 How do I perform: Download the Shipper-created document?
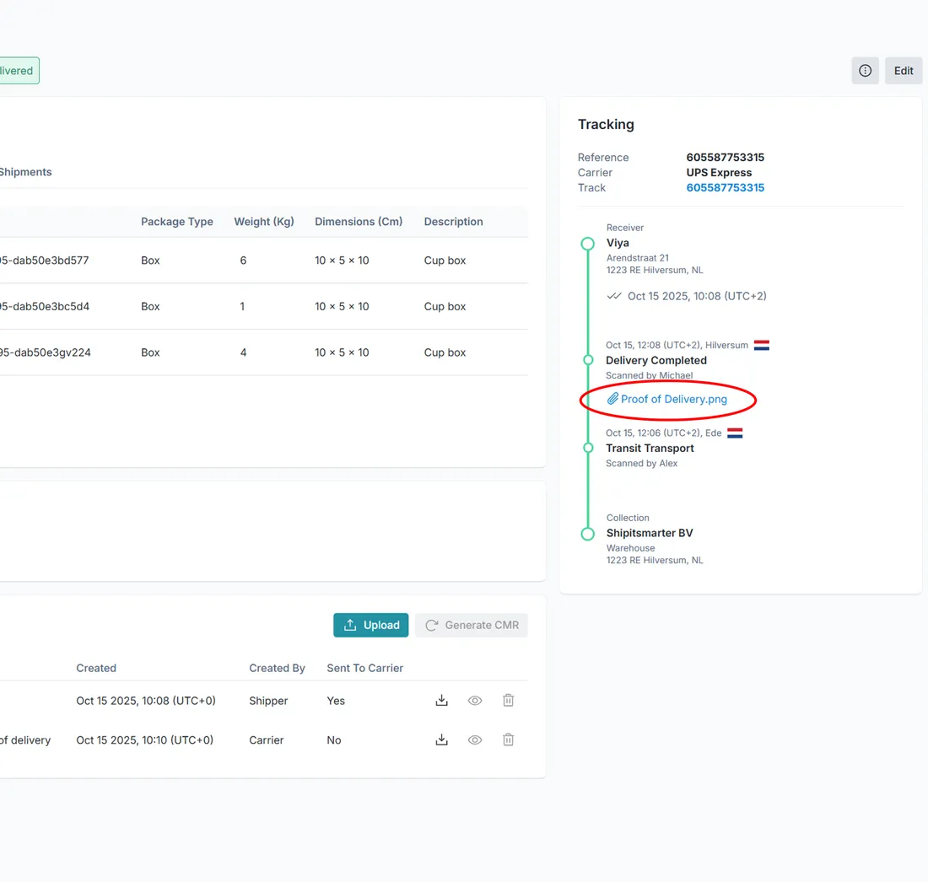pos(441,701)
